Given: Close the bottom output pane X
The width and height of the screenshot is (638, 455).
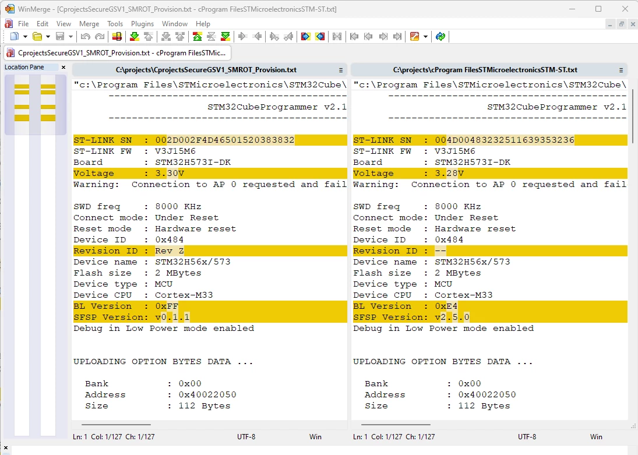Looking at the screenshot, I should click(6, 447).
